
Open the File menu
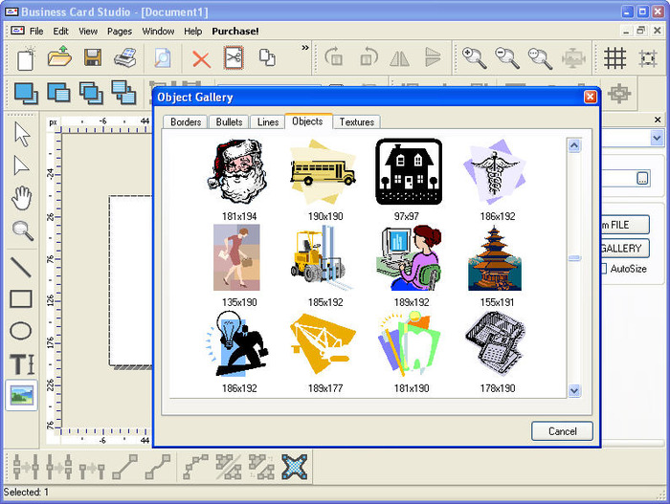[x=36, y=32]
